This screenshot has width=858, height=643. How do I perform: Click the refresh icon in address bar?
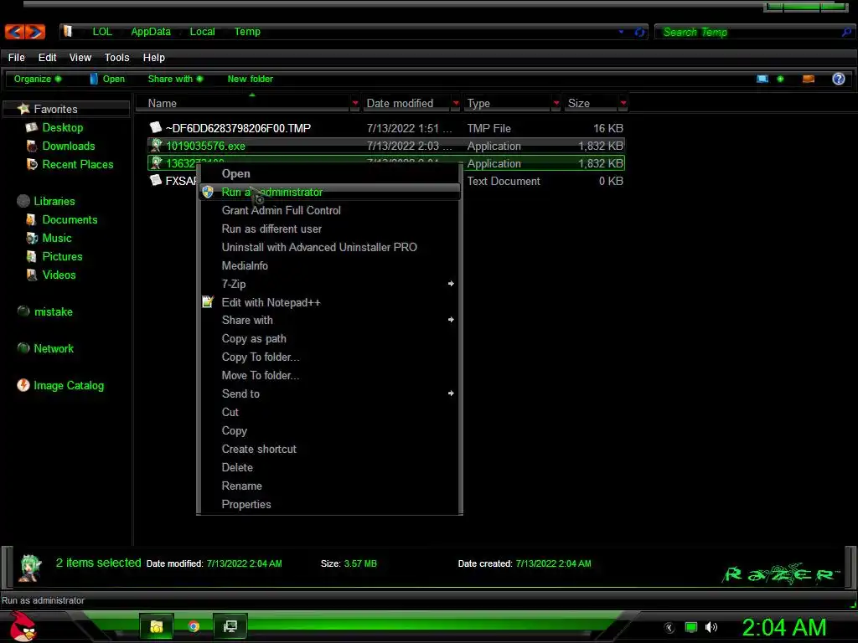coord(639,32)
